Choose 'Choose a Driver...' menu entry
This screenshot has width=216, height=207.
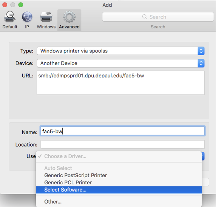[x=119, y=156]
